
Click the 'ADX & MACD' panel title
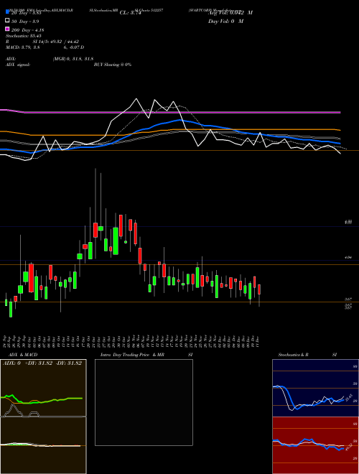coord(23,355)
